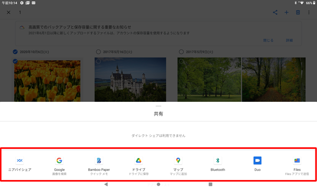The width and height of the screenshot is (317, 190).
Task: Tap the 高画質でのバックアップ notice heading
Action: click(x=80, y=27)
